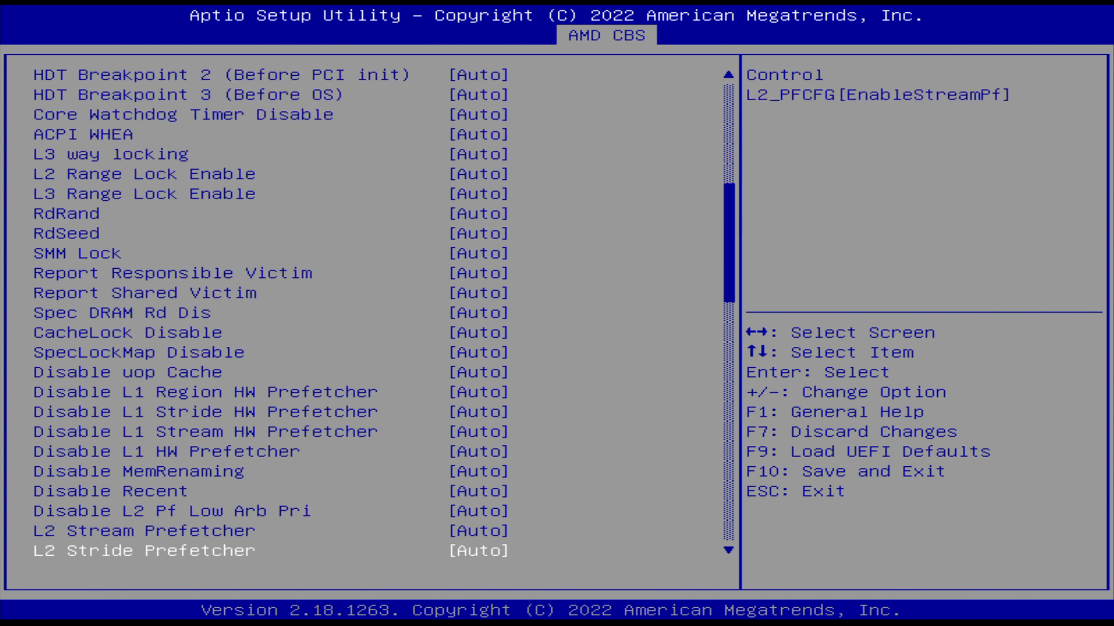Open Core Watchdog Timer Disable value

[x=479, y=115]
